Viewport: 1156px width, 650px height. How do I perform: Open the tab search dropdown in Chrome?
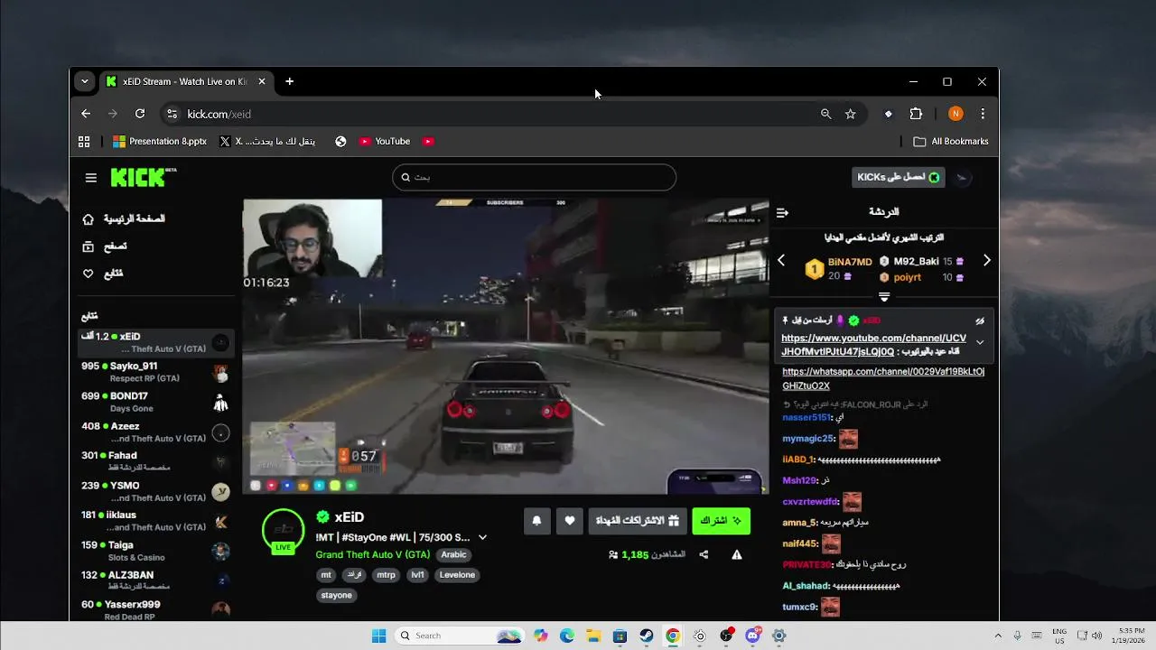(85, 81)
